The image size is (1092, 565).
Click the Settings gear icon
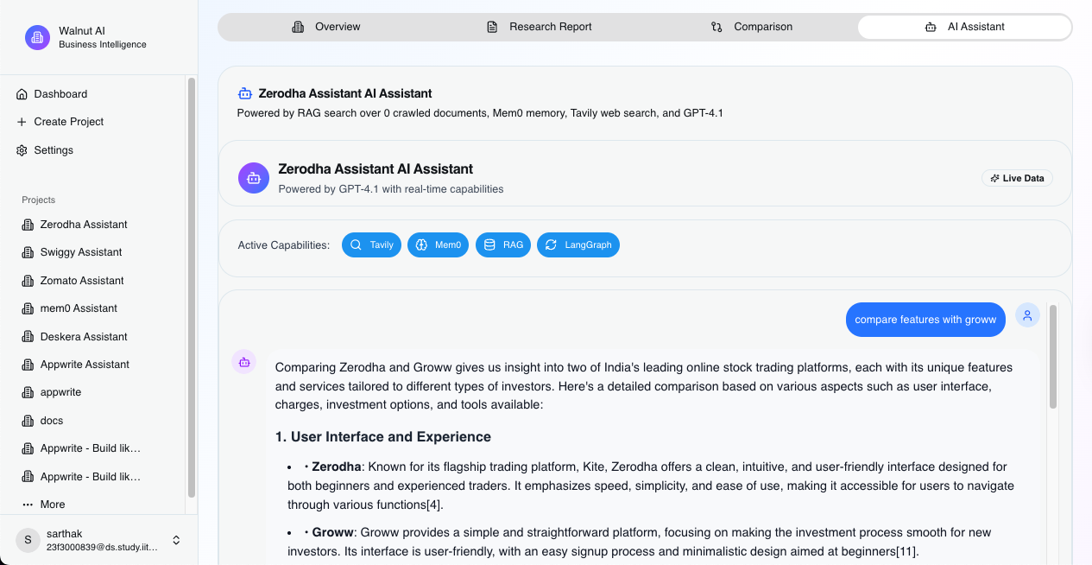click(22, 150)
